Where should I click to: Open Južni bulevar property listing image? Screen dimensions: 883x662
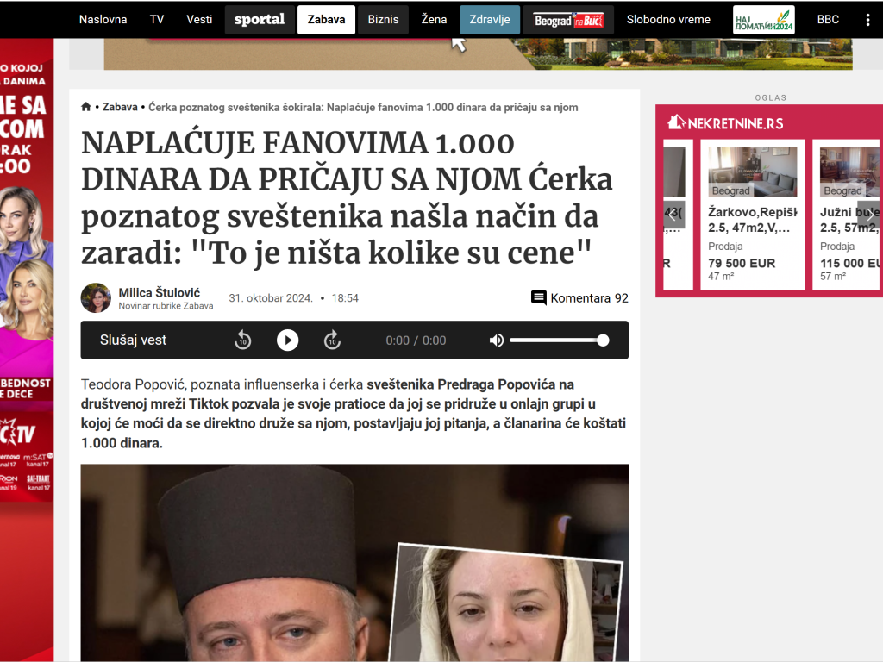(x=851, y=172)
